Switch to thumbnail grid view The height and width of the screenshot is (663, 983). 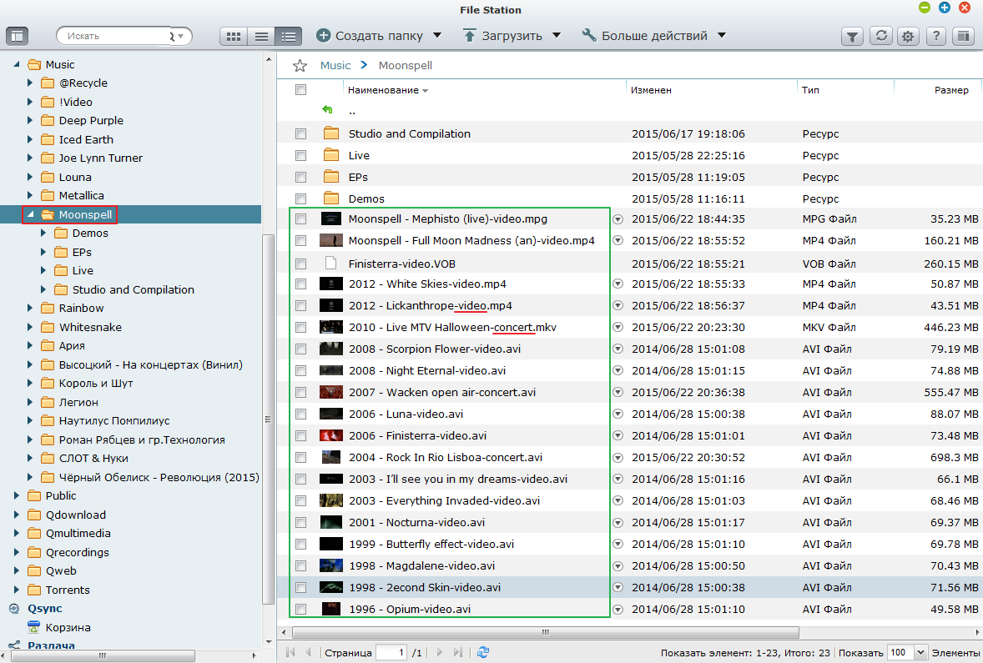pos(233,37)
